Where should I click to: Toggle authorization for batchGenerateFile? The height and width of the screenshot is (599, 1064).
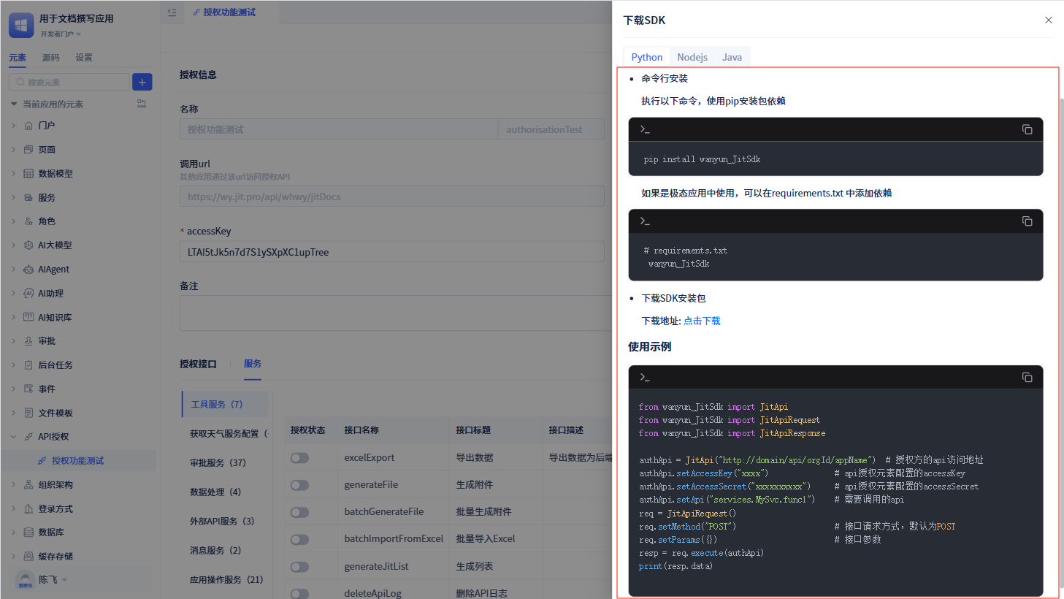coord(299,512)
